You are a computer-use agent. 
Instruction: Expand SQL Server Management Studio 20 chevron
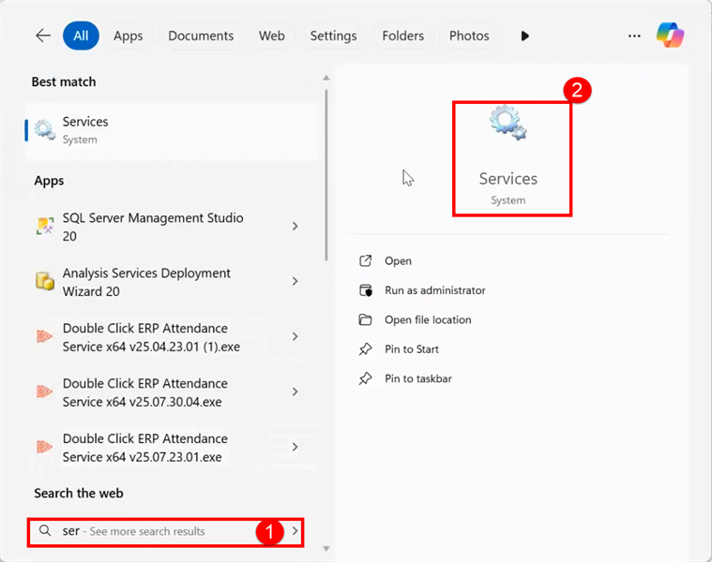295,226
